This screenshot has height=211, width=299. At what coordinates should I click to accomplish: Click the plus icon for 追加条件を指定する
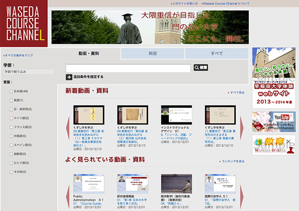pos(69,77)
